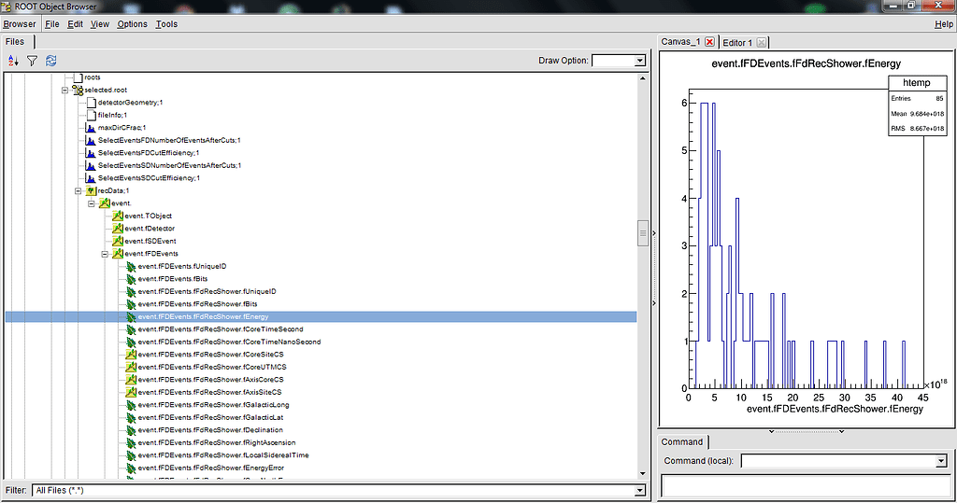Select event.fFDEvents.fFdRecShower.fBits leaf
The width and height of the screenshot is (957, 503).
198,304
